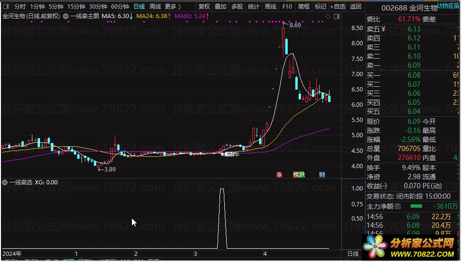Click the 换手 9.49% value

click(x=411, y=168)
